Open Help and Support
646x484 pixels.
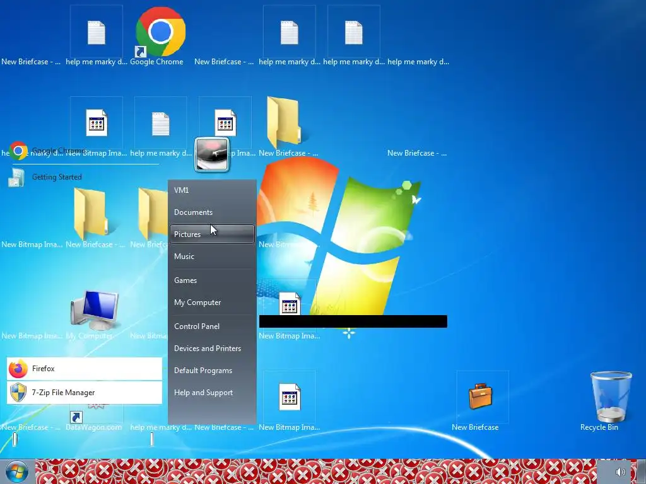coord(212,393)
